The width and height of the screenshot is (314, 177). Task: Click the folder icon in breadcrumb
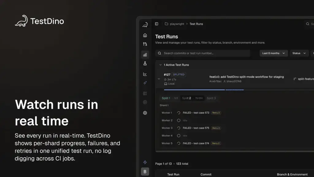tap(167, 24)
